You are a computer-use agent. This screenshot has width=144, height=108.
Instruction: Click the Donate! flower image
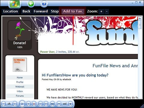point(20,30)
